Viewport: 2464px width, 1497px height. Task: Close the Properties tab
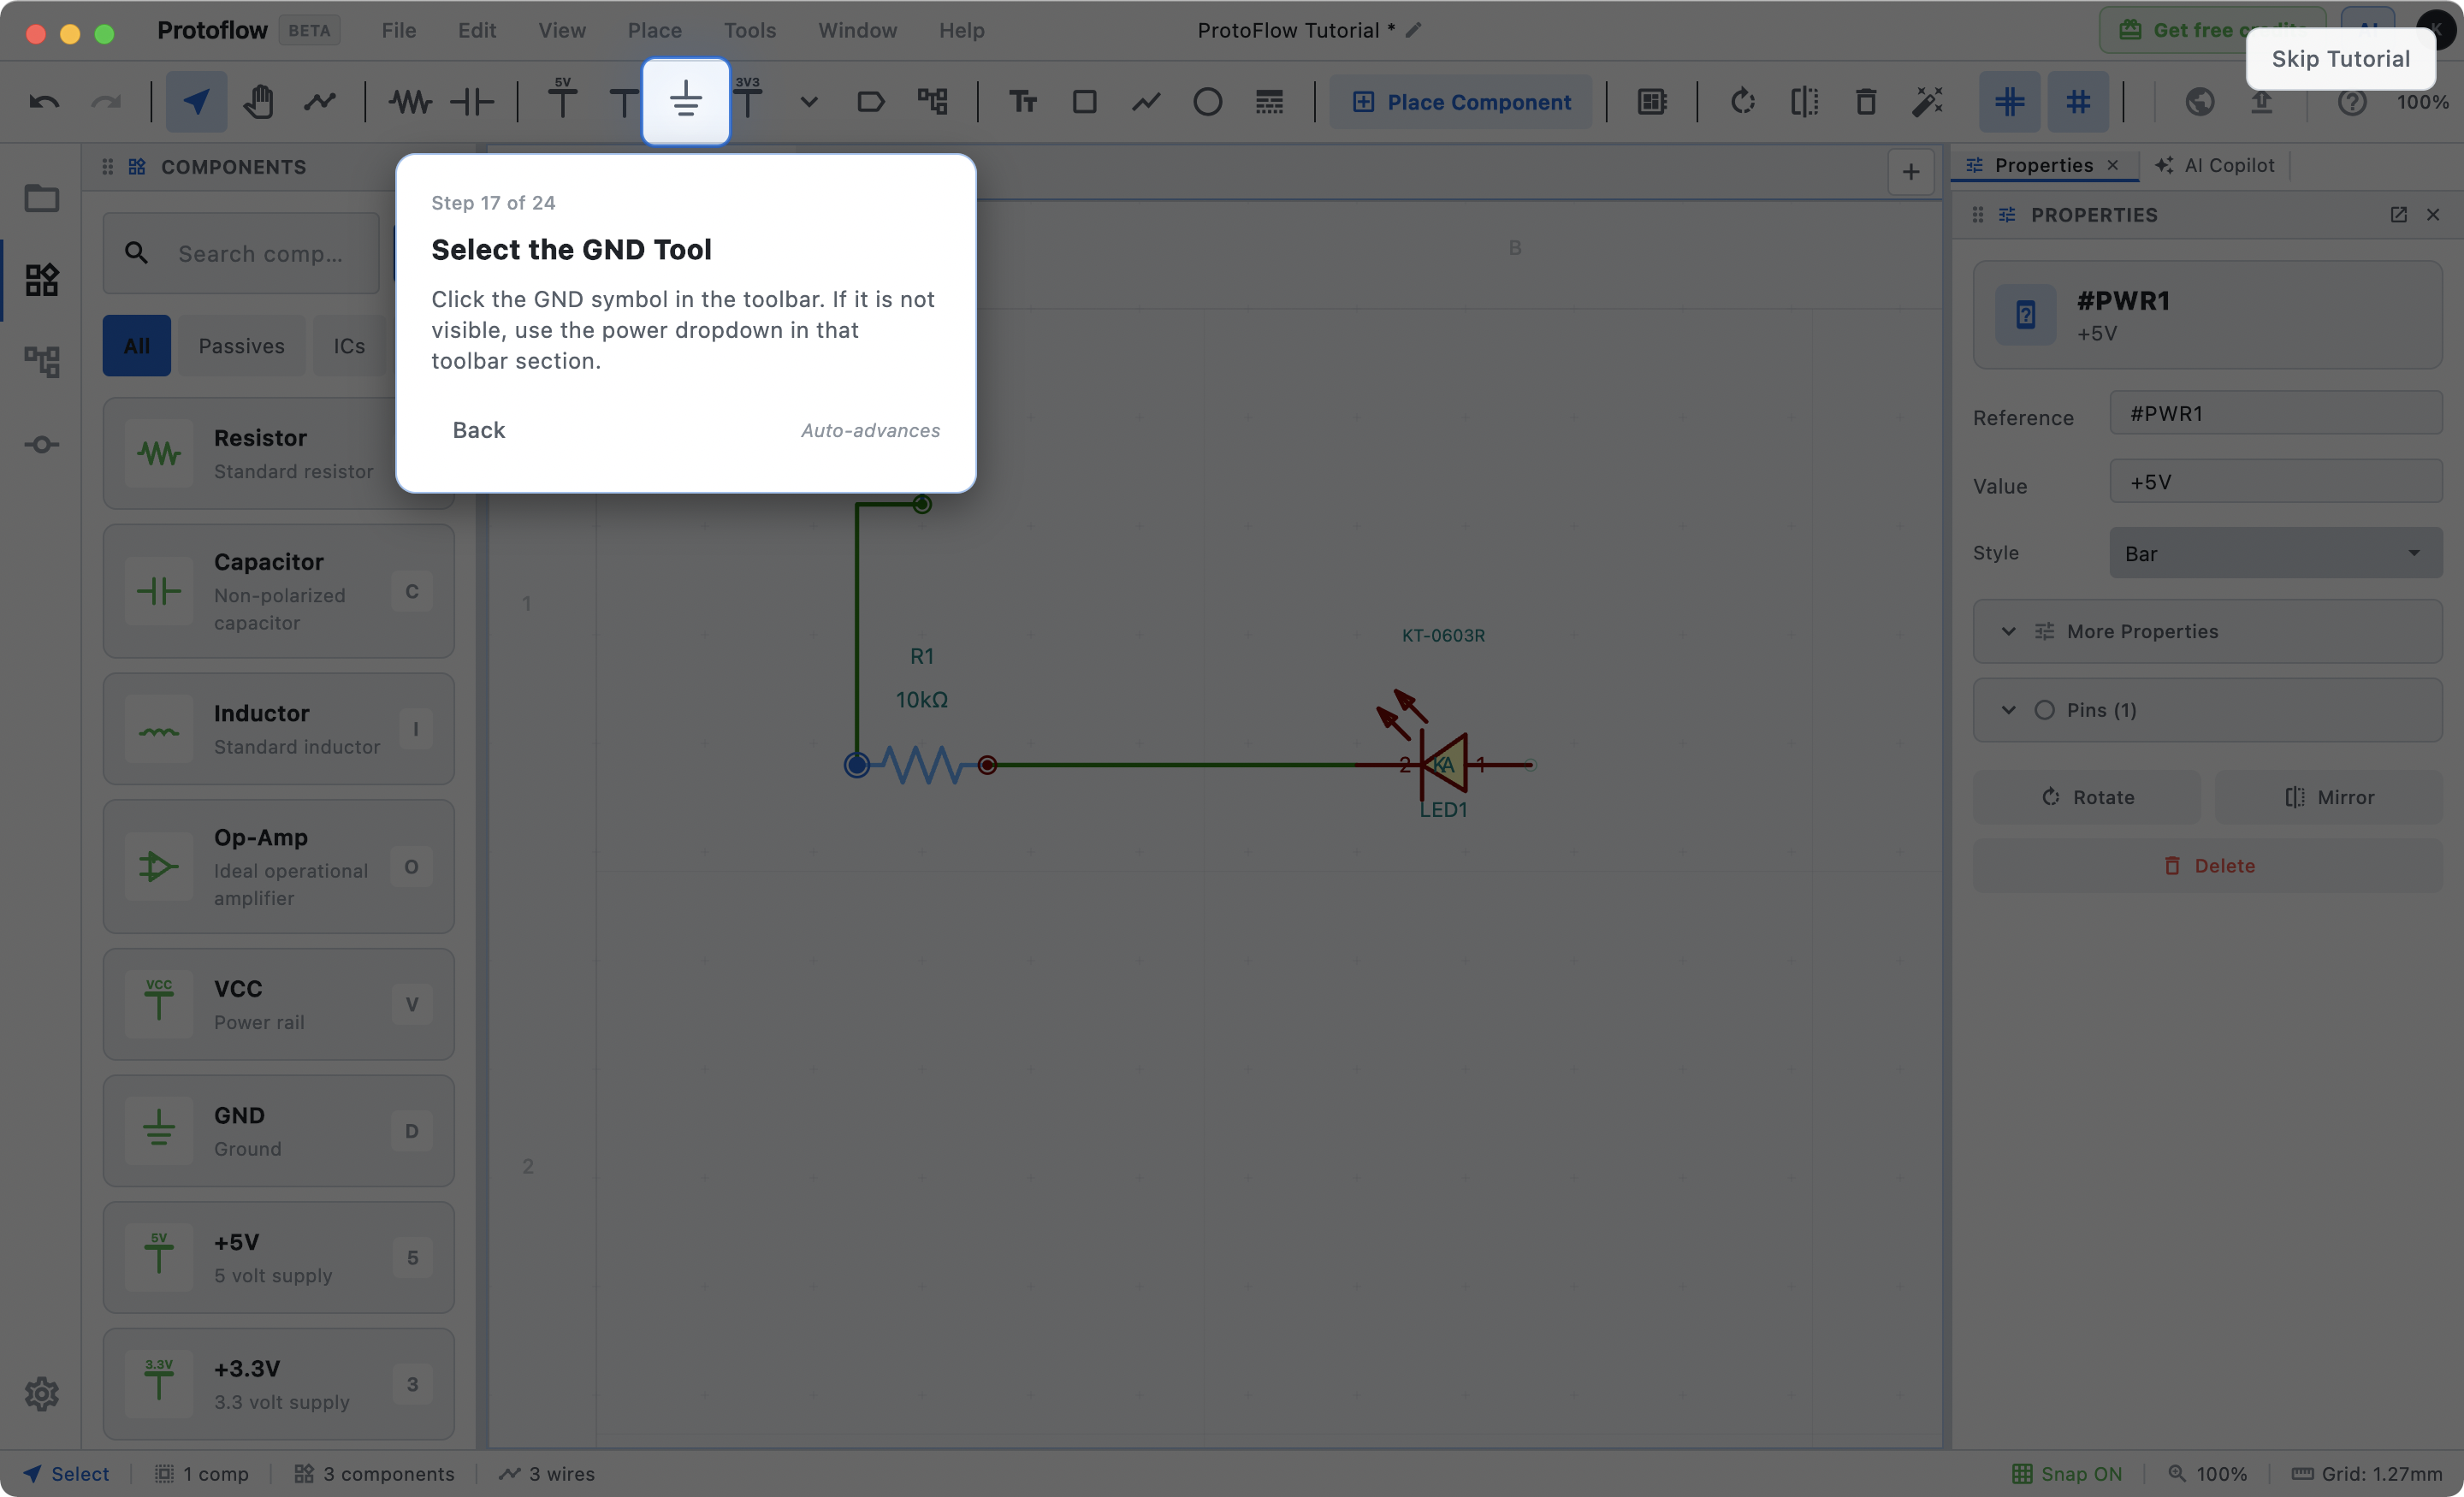[2113, 165]
